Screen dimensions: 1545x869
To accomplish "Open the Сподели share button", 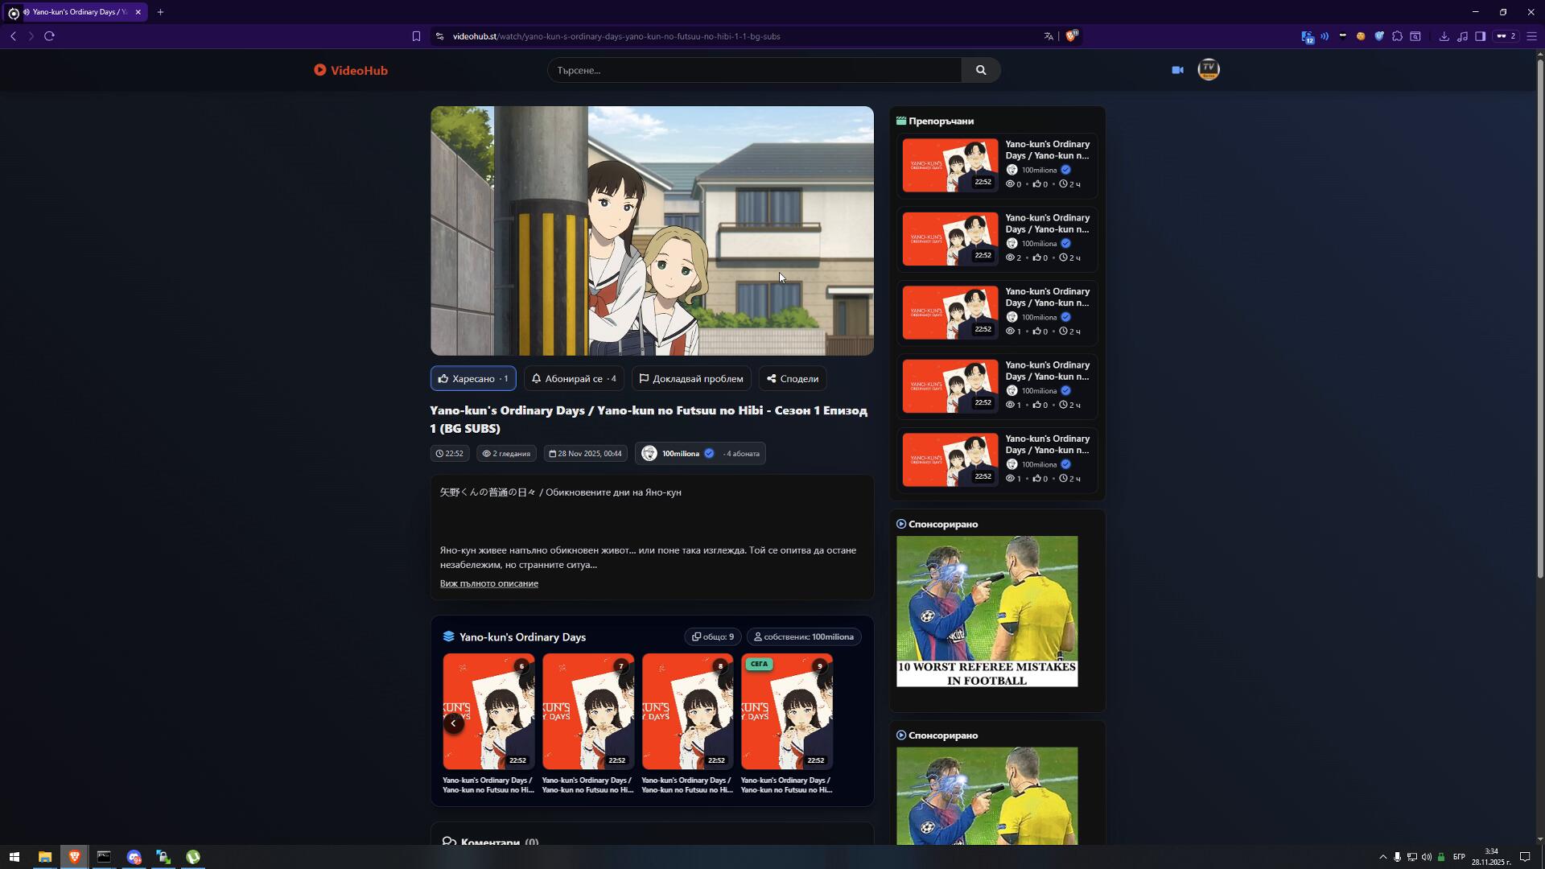I will pos(792,379).
